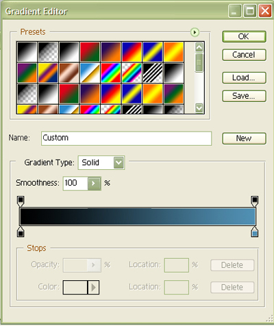Choose the violet-to-orange preset in top row
Image resolution: width=274 pixels, height=326 pixels.
tap(111, 52)
